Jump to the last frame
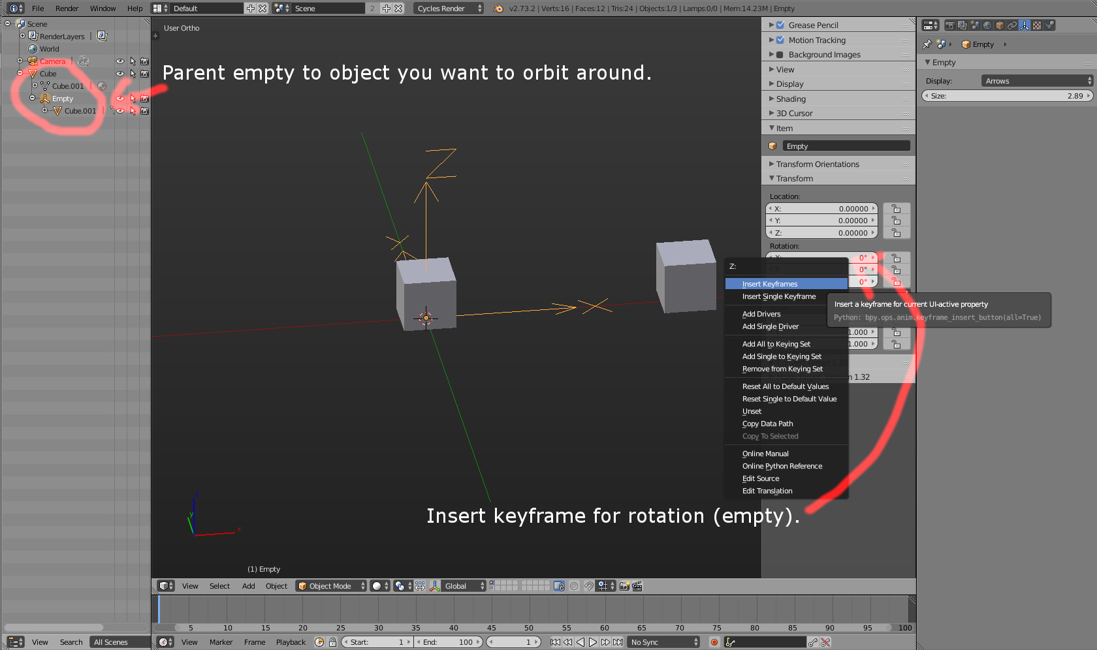The image size is (1097, 650). [x=618, y=642]
